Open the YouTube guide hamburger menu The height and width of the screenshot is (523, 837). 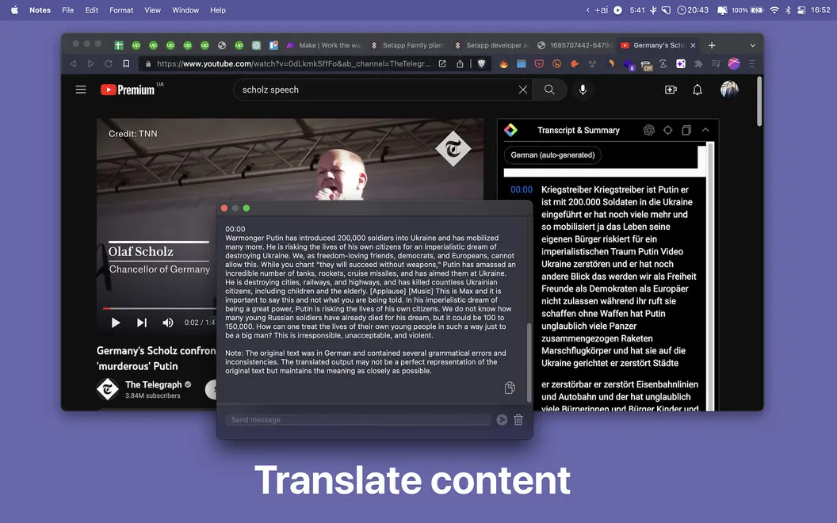(x=81, y=90)
